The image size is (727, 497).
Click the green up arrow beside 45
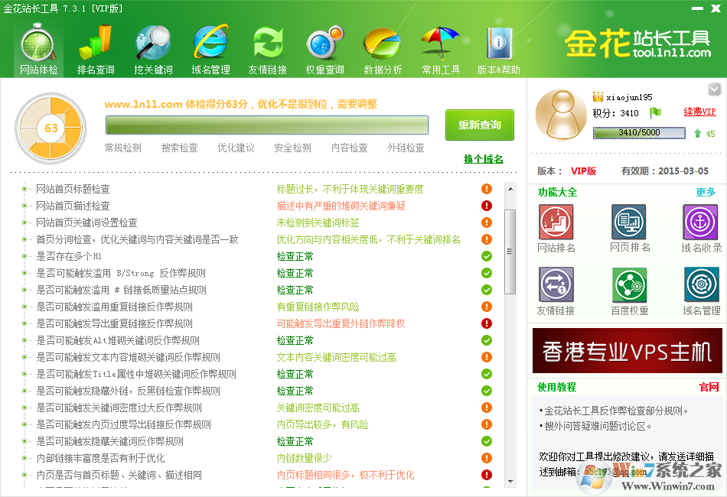click(x=697, y=133)
